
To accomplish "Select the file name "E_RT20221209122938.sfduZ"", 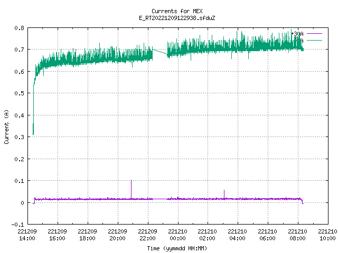I will (177, 18).
